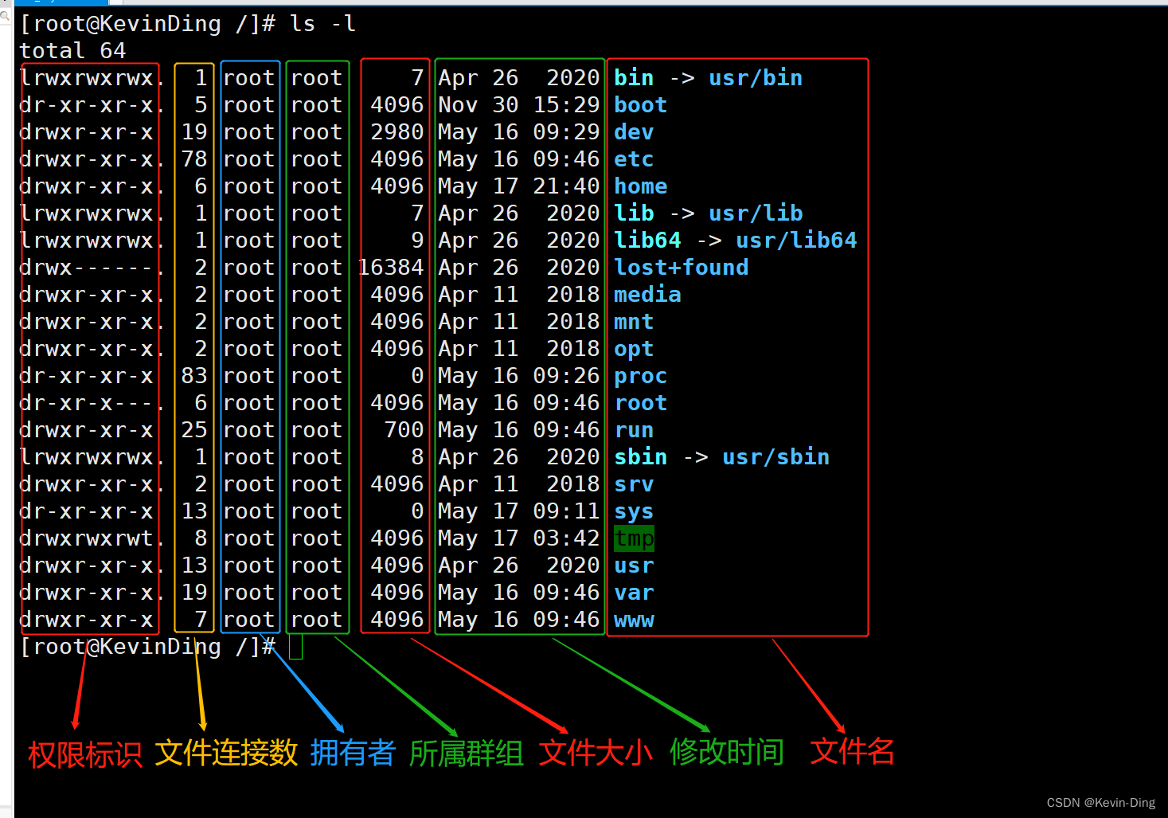Select the 'opt' directory name
The height and width of the screenshot is (818, 1168).
[x=634, y=349]
